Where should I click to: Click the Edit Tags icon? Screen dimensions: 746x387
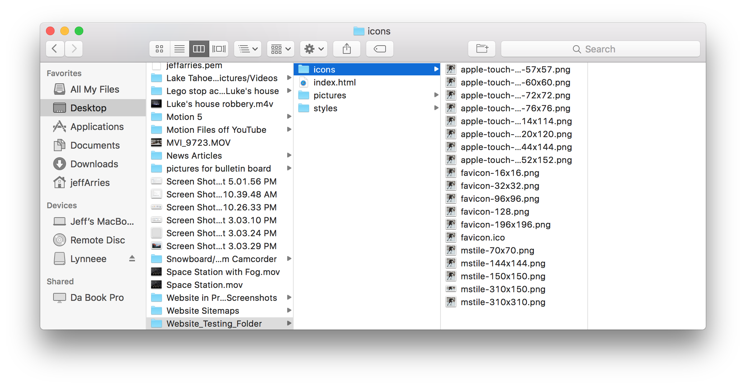click(x=379, y=49)
